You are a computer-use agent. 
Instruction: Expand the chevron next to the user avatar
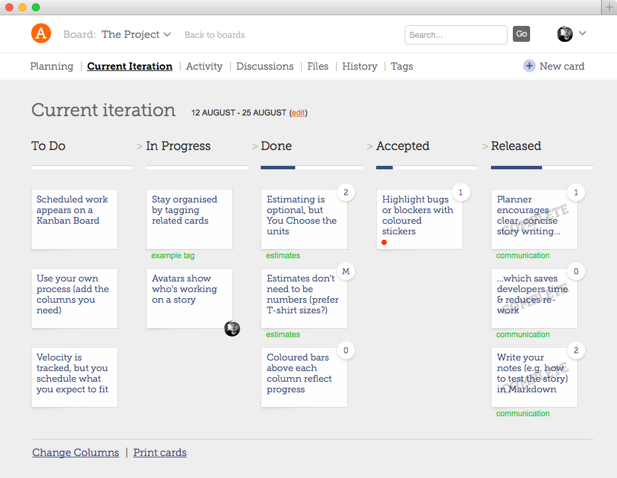click(x=582, y=33)
